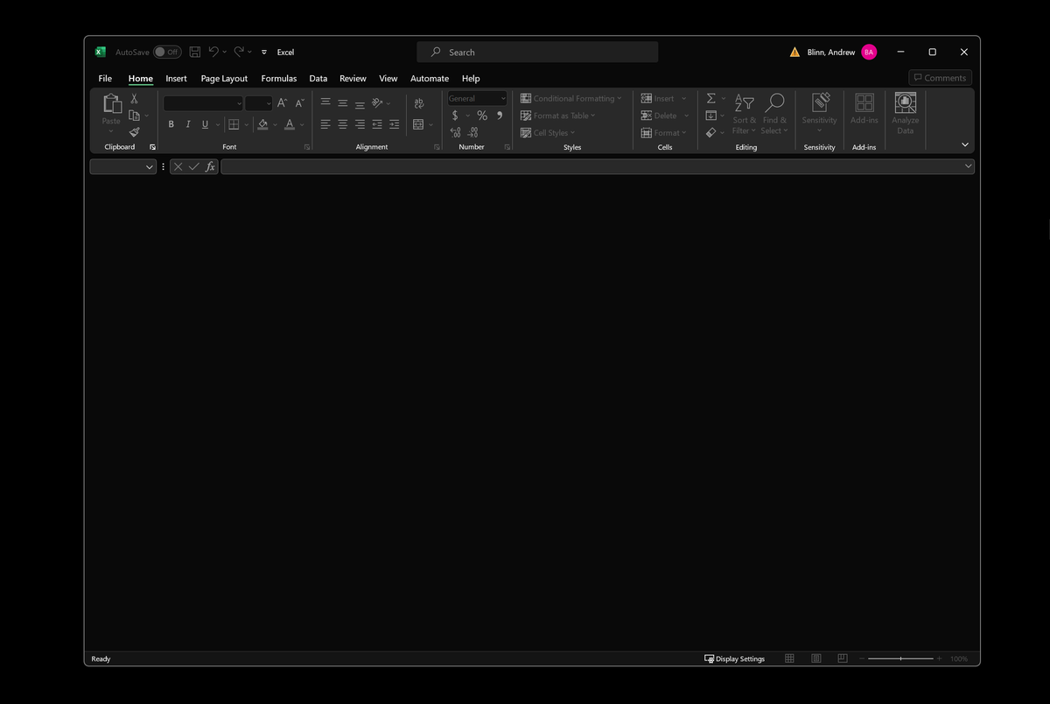
Task: Switch to the Data tab
Action: 318,78
